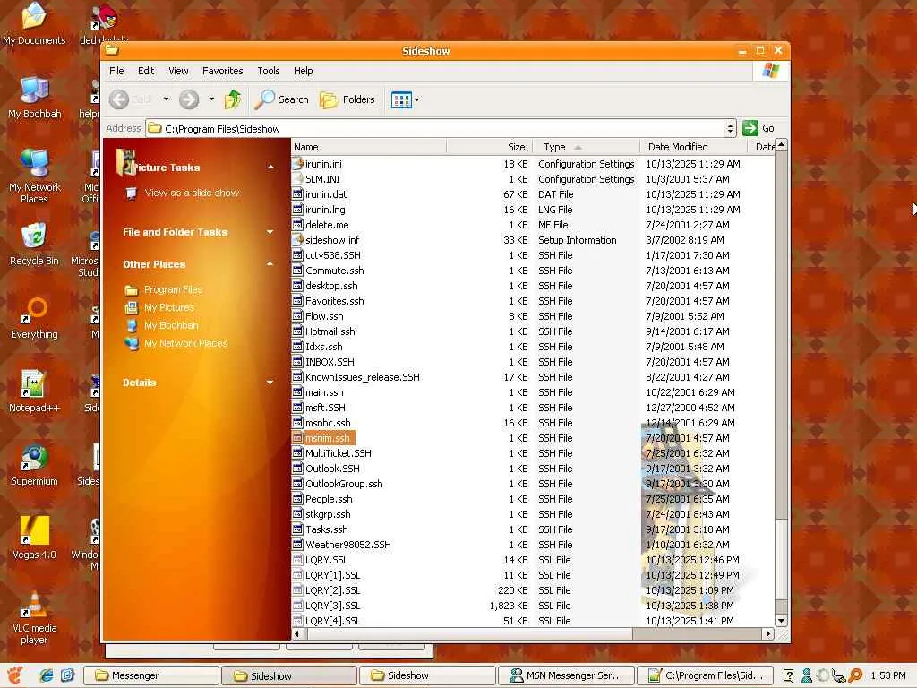Select the MultiTicket.SSH file name
Screen dimensions: 917x688
[338, 453]
